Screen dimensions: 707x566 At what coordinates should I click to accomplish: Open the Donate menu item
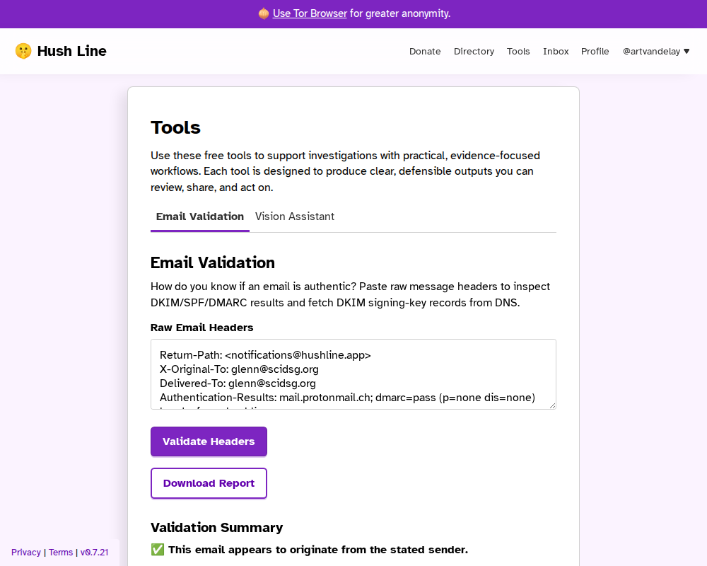[425, 52]
